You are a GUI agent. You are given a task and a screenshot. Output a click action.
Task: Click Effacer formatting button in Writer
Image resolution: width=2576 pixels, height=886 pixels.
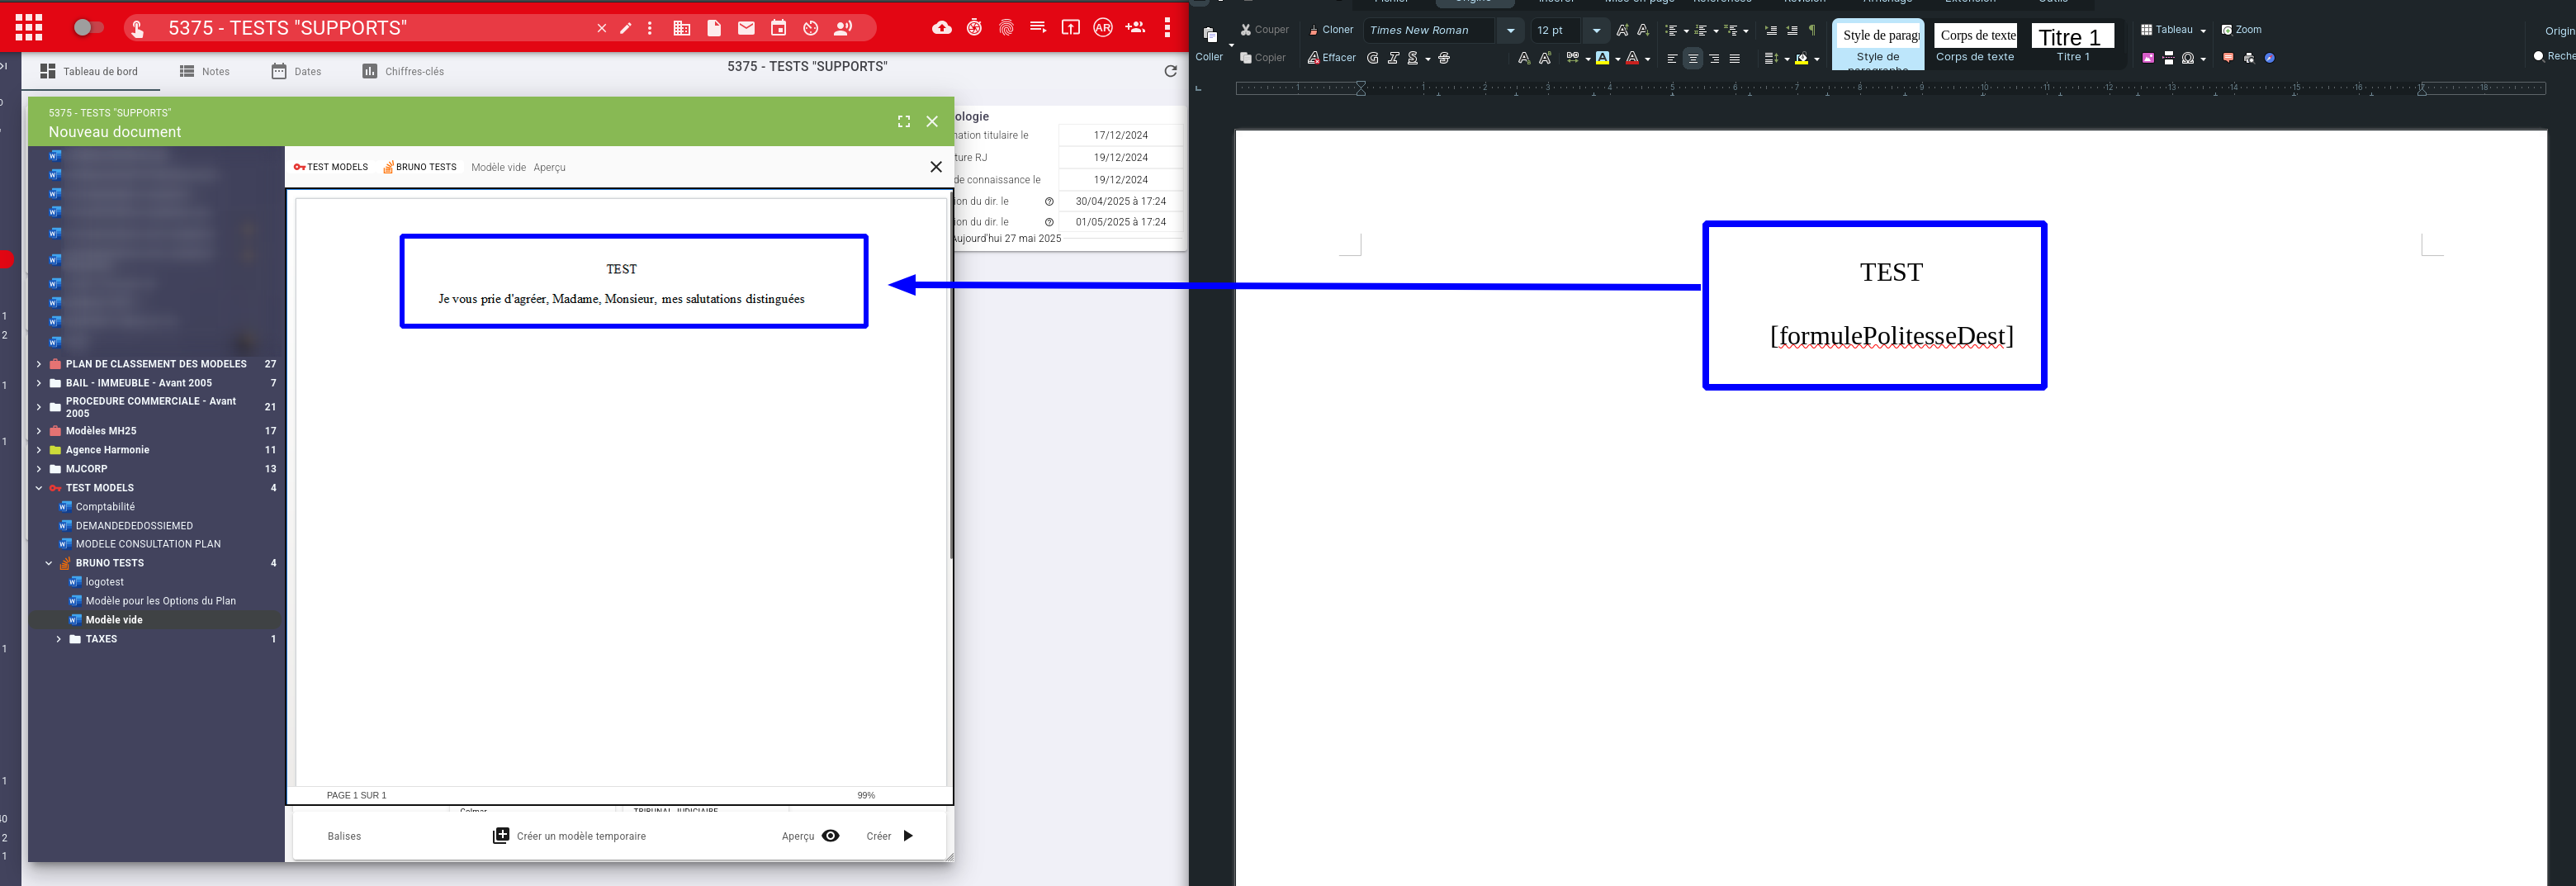tap(1332, 58)
